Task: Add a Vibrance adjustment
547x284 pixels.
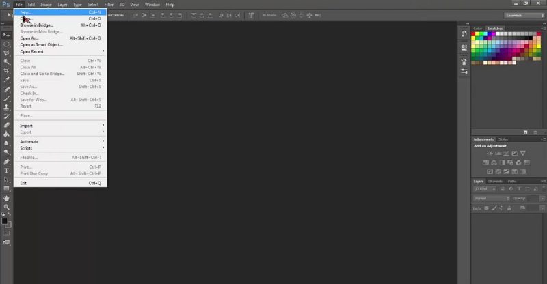Action: (523, 154)
